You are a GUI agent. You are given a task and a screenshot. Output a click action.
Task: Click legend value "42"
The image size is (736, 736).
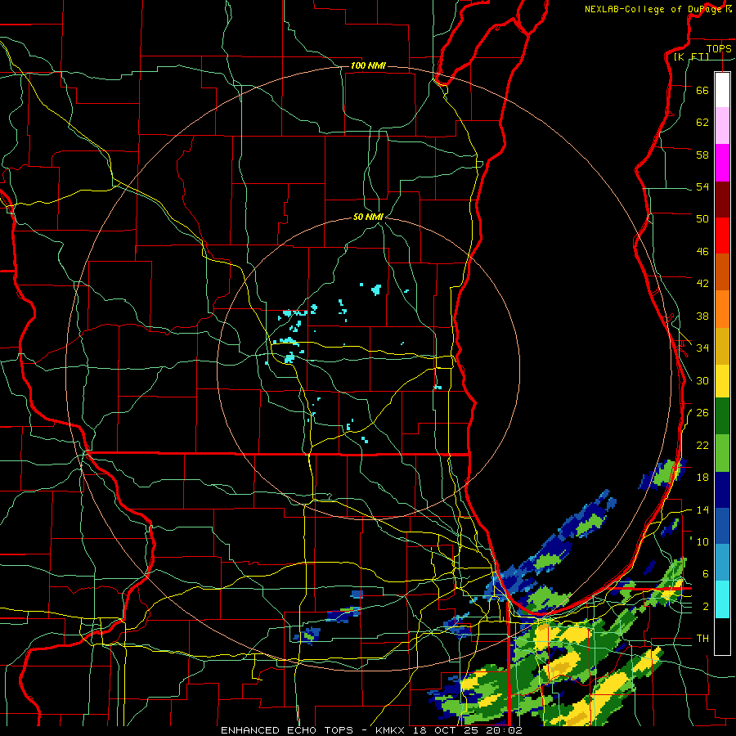pos(702,284)
